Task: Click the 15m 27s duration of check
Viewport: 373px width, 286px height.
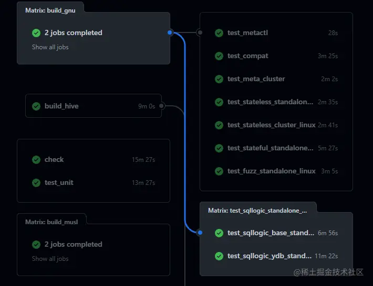Action: pyautogui.click(x=143, y=160)
